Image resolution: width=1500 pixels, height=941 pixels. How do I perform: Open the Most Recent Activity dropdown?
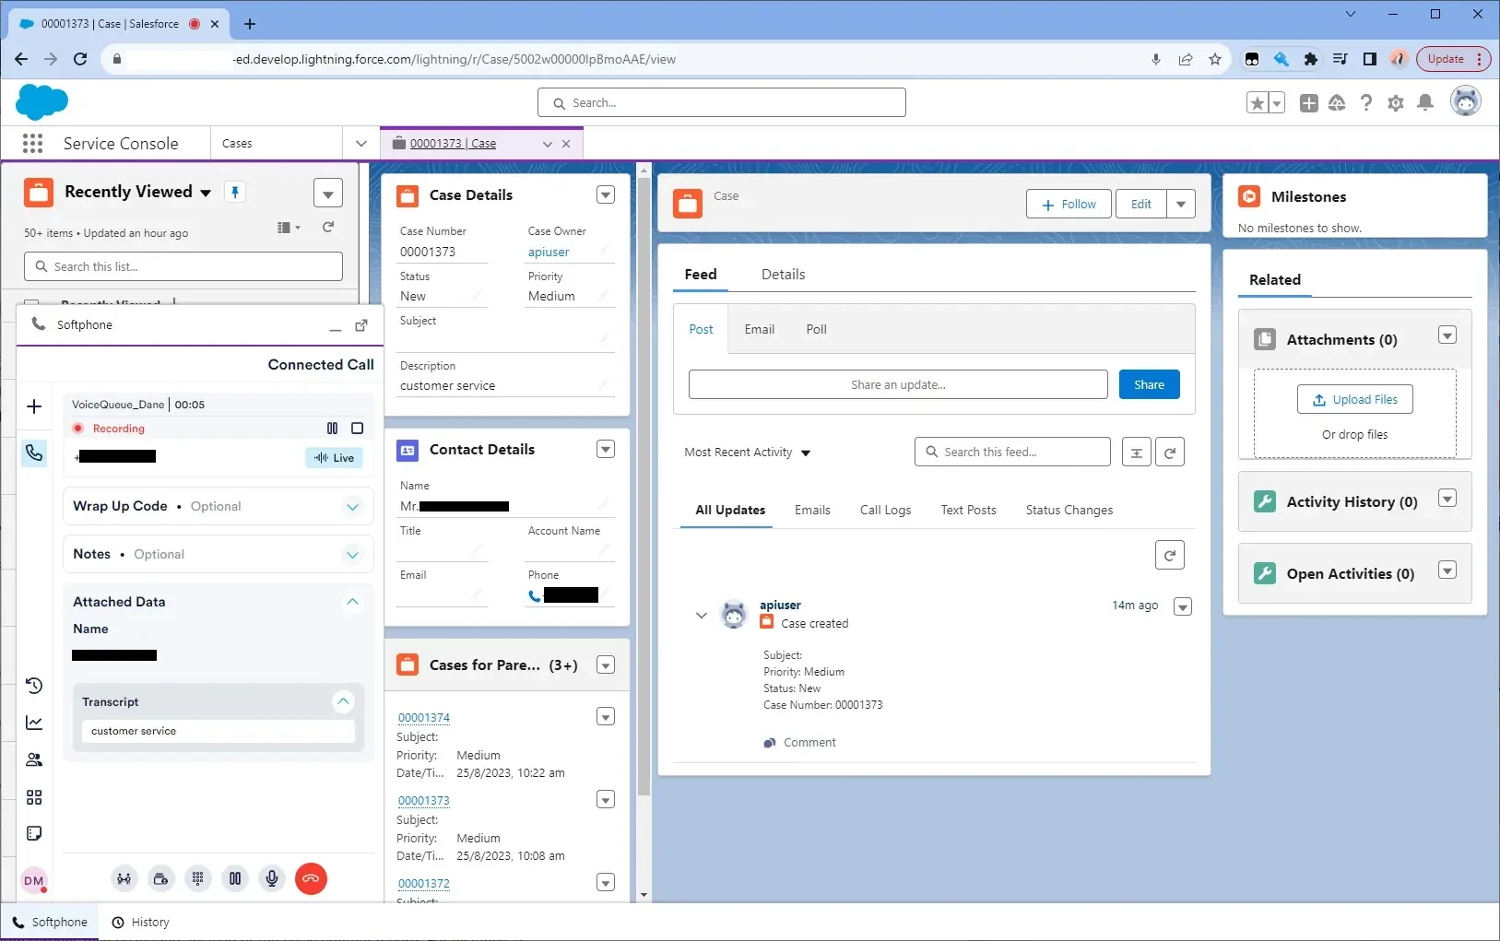tap(747, 453)
